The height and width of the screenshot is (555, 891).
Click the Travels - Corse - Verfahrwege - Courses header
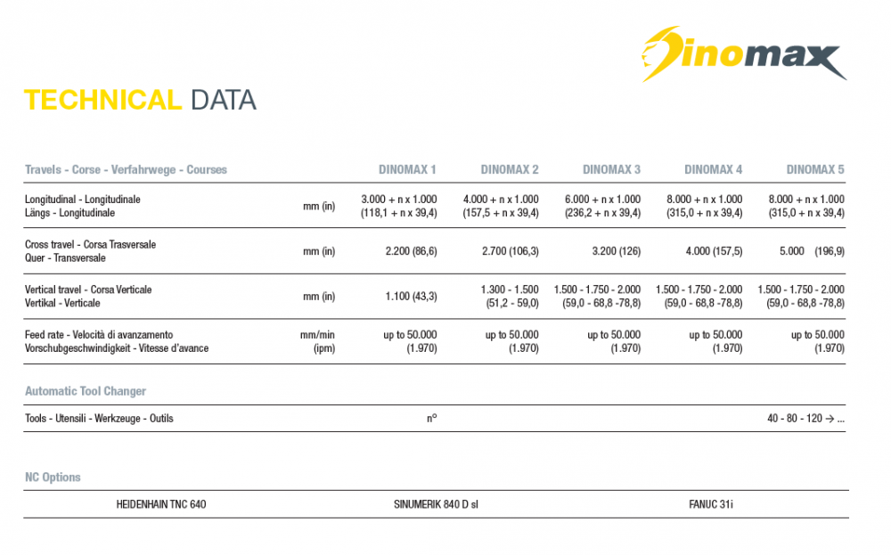click(126, 169)
